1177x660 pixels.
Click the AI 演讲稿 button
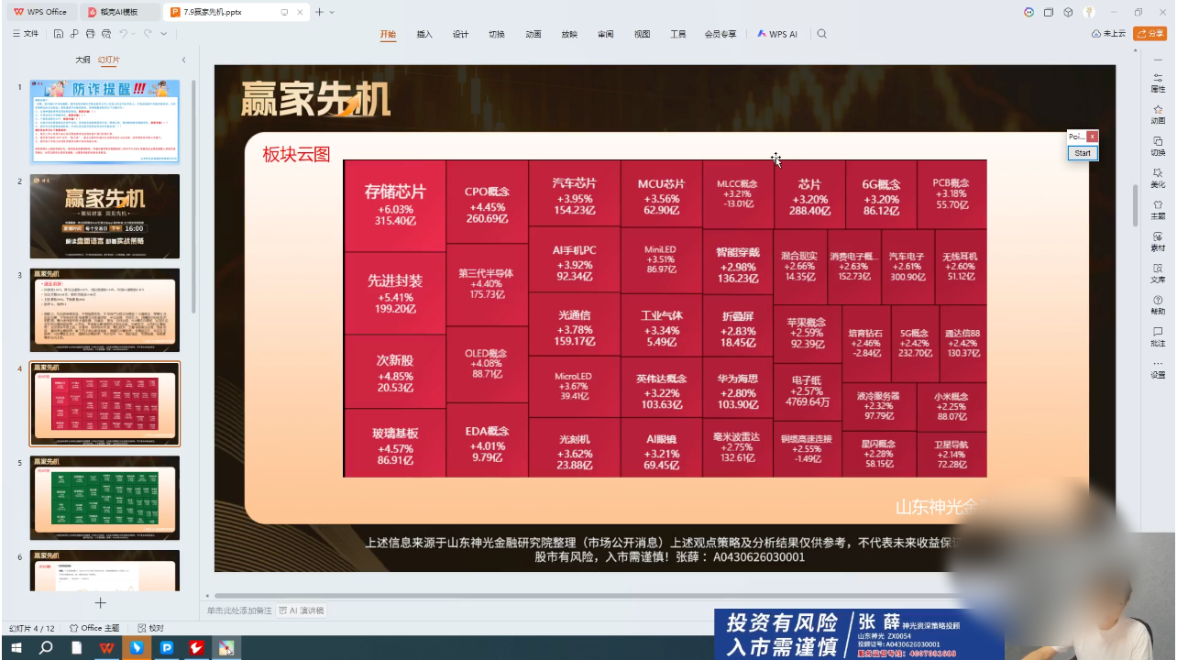[302, 610]
